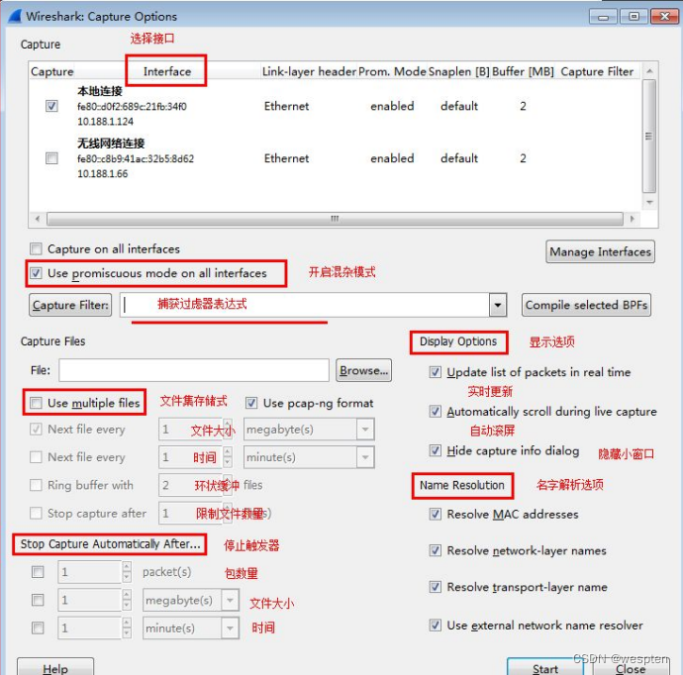Image resolution: width=683 pixels, height=675 pixels.
Task: Click the Close button at bottom
Action: tap(631, 668)
